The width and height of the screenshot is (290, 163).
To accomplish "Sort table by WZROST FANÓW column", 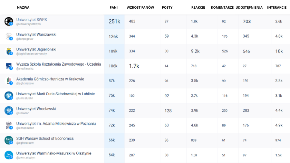I will 140,7.
